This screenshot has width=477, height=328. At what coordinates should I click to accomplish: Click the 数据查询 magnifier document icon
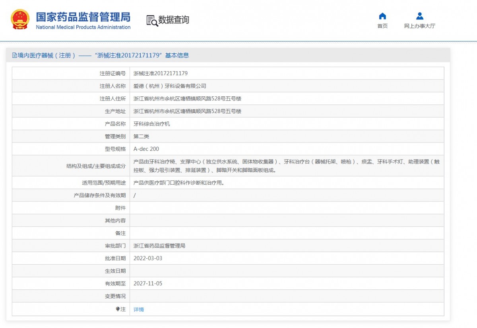[x=152, y=20]
